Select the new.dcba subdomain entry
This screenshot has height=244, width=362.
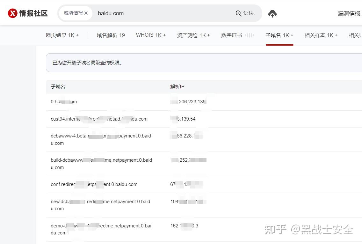tap(100, 205)
